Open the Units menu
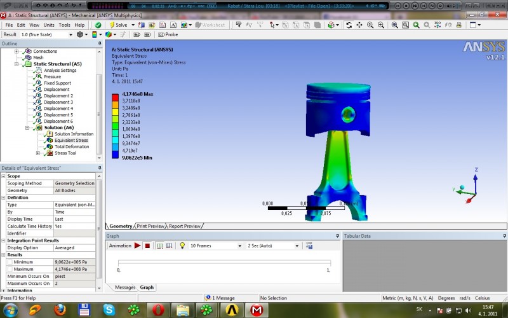Image resolution: width=508 pixels, height=318 pixels. click(48, 25)
